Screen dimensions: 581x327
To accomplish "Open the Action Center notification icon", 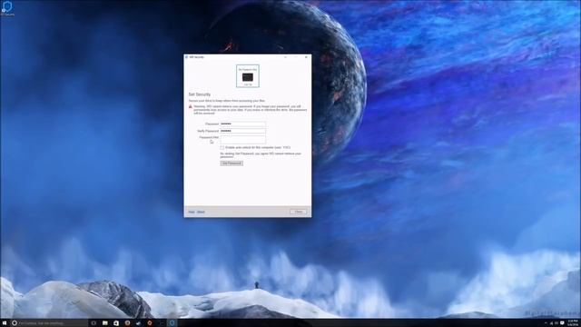I will pyautogui.click(x=562, y=323).
